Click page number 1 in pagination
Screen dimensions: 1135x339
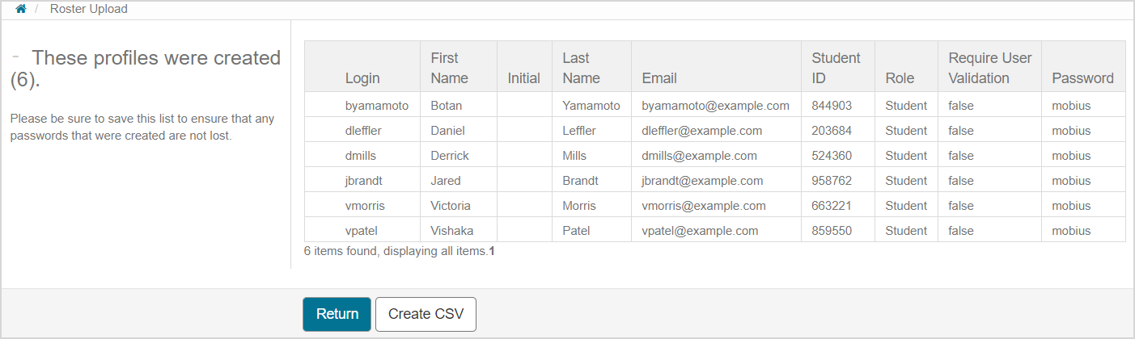[492, 251]
